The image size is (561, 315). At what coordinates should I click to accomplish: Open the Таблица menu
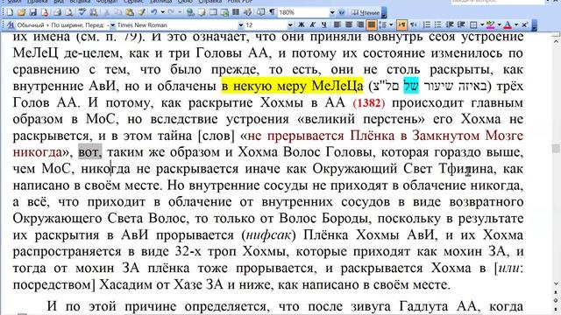click(160, 2)
